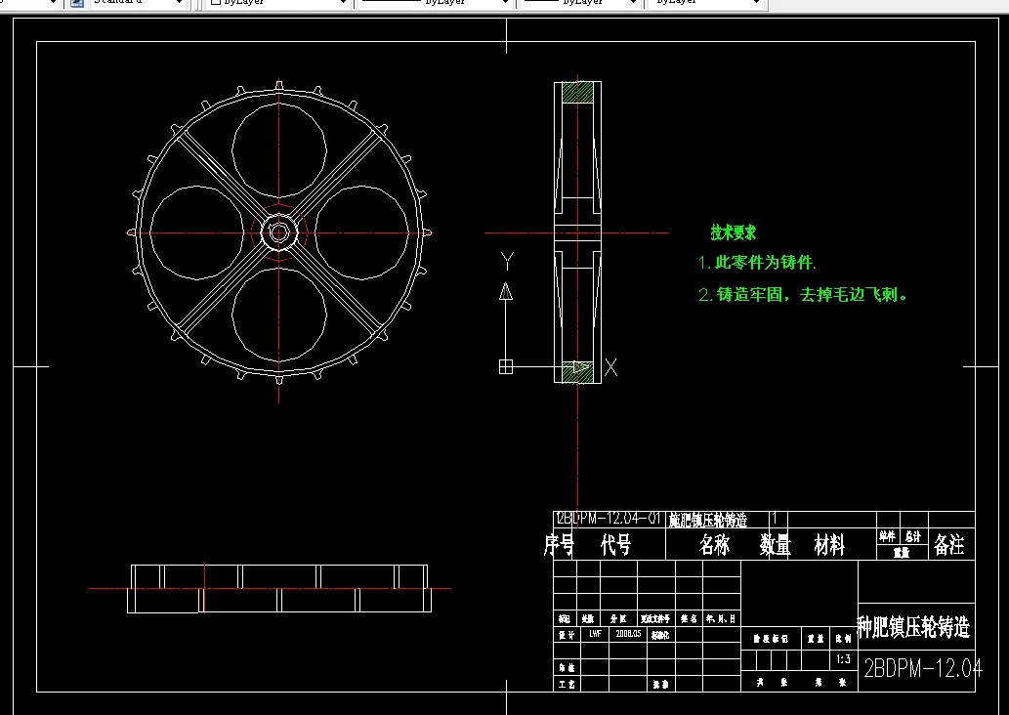Select the title text 种肥镇压轮铸造

[913, 626]
